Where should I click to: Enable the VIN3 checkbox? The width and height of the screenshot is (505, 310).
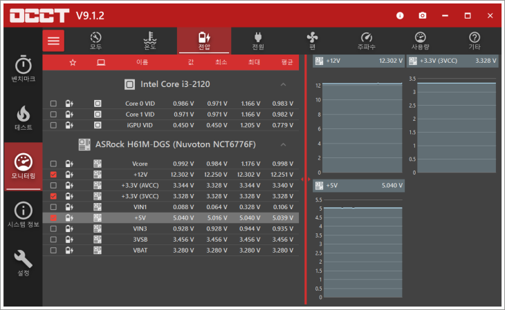(53, 229)
